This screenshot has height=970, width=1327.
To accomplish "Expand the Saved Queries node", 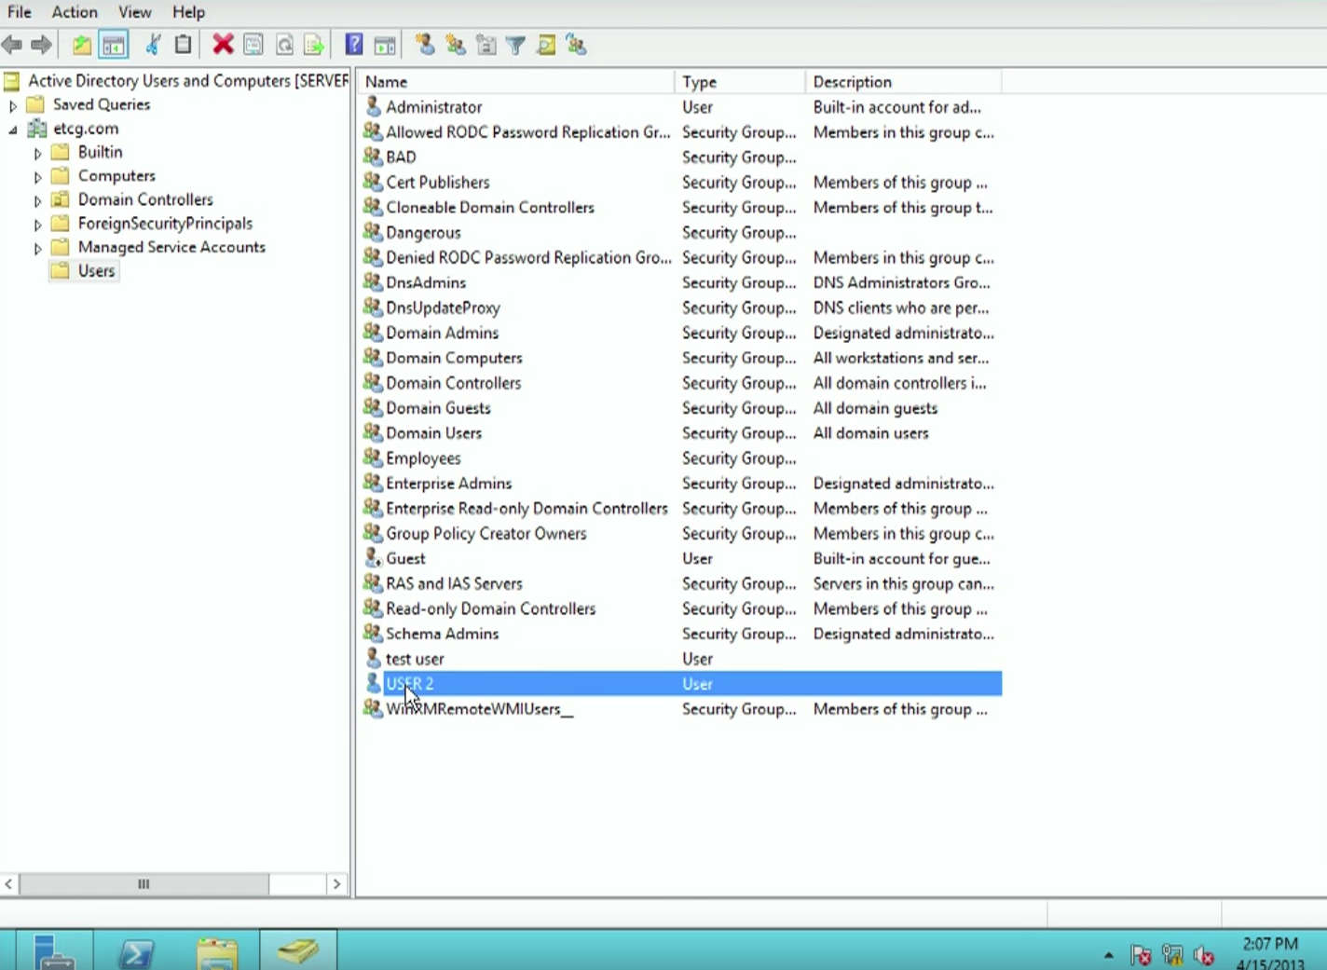I will coord(13,105).
